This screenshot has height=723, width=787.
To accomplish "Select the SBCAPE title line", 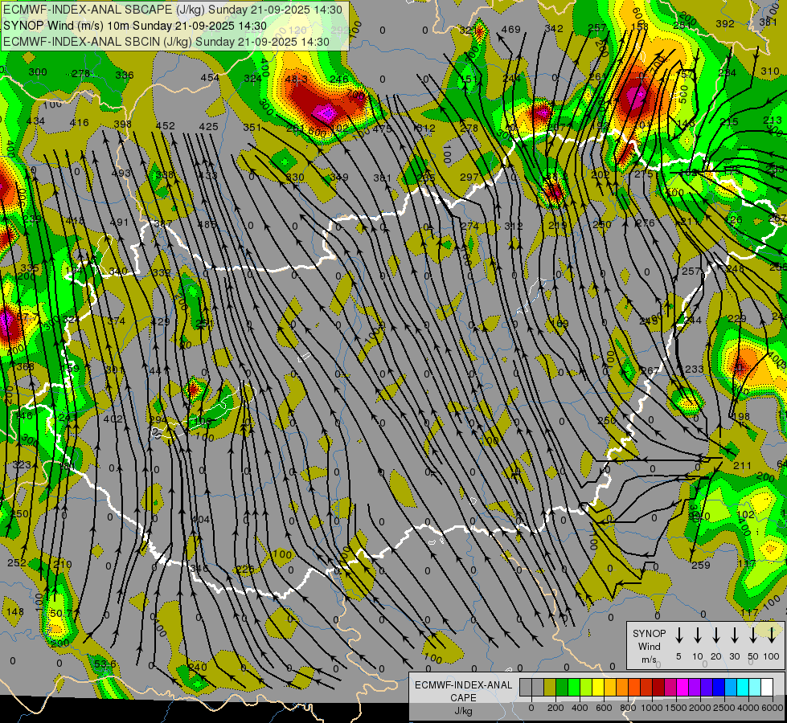I will coord(173,10).
